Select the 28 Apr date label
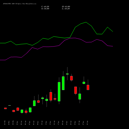 tap(87, 123)
